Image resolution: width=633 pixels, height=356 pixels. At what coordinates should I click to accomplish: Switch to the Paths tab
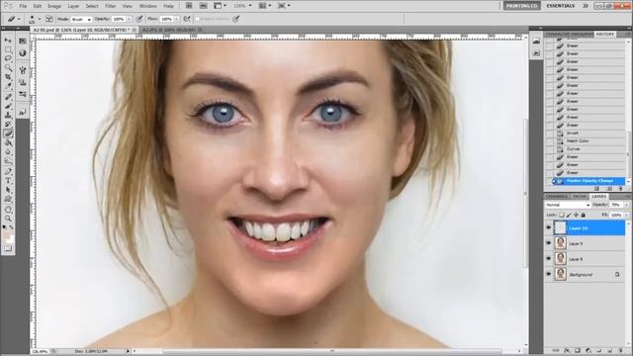pos(580,197)
